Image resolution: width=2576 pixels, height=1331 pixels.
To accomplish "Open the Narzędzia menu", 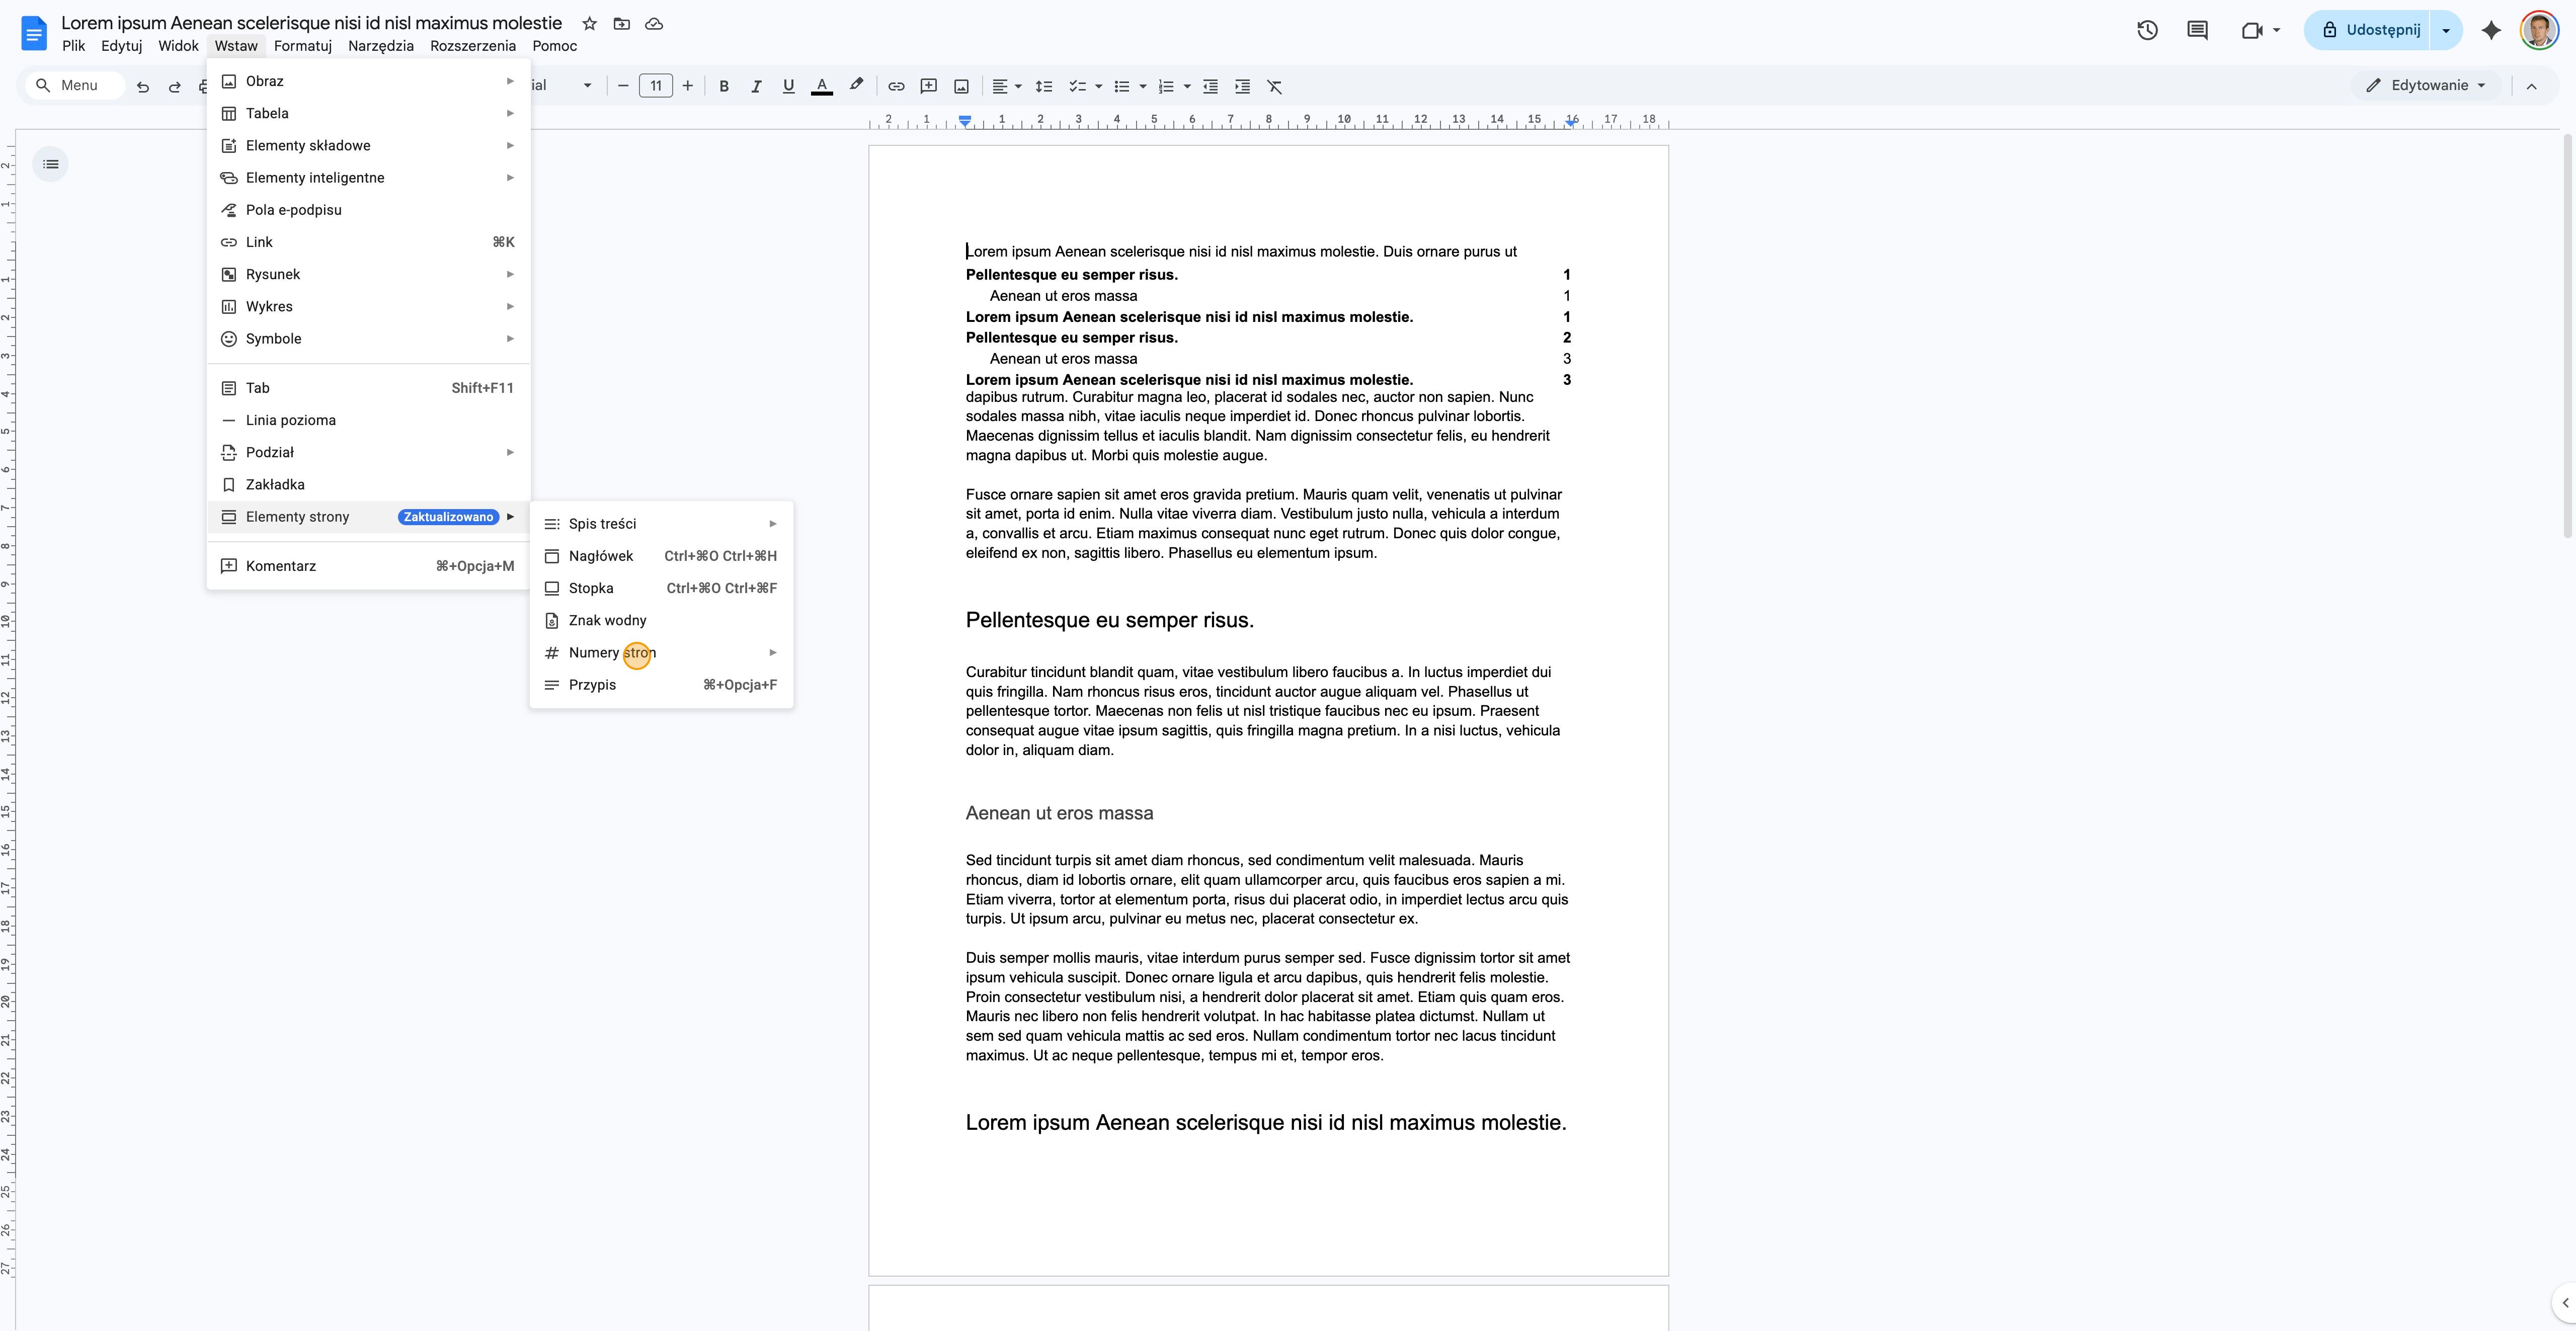I will pyautogui.click(x=381, y=46).
